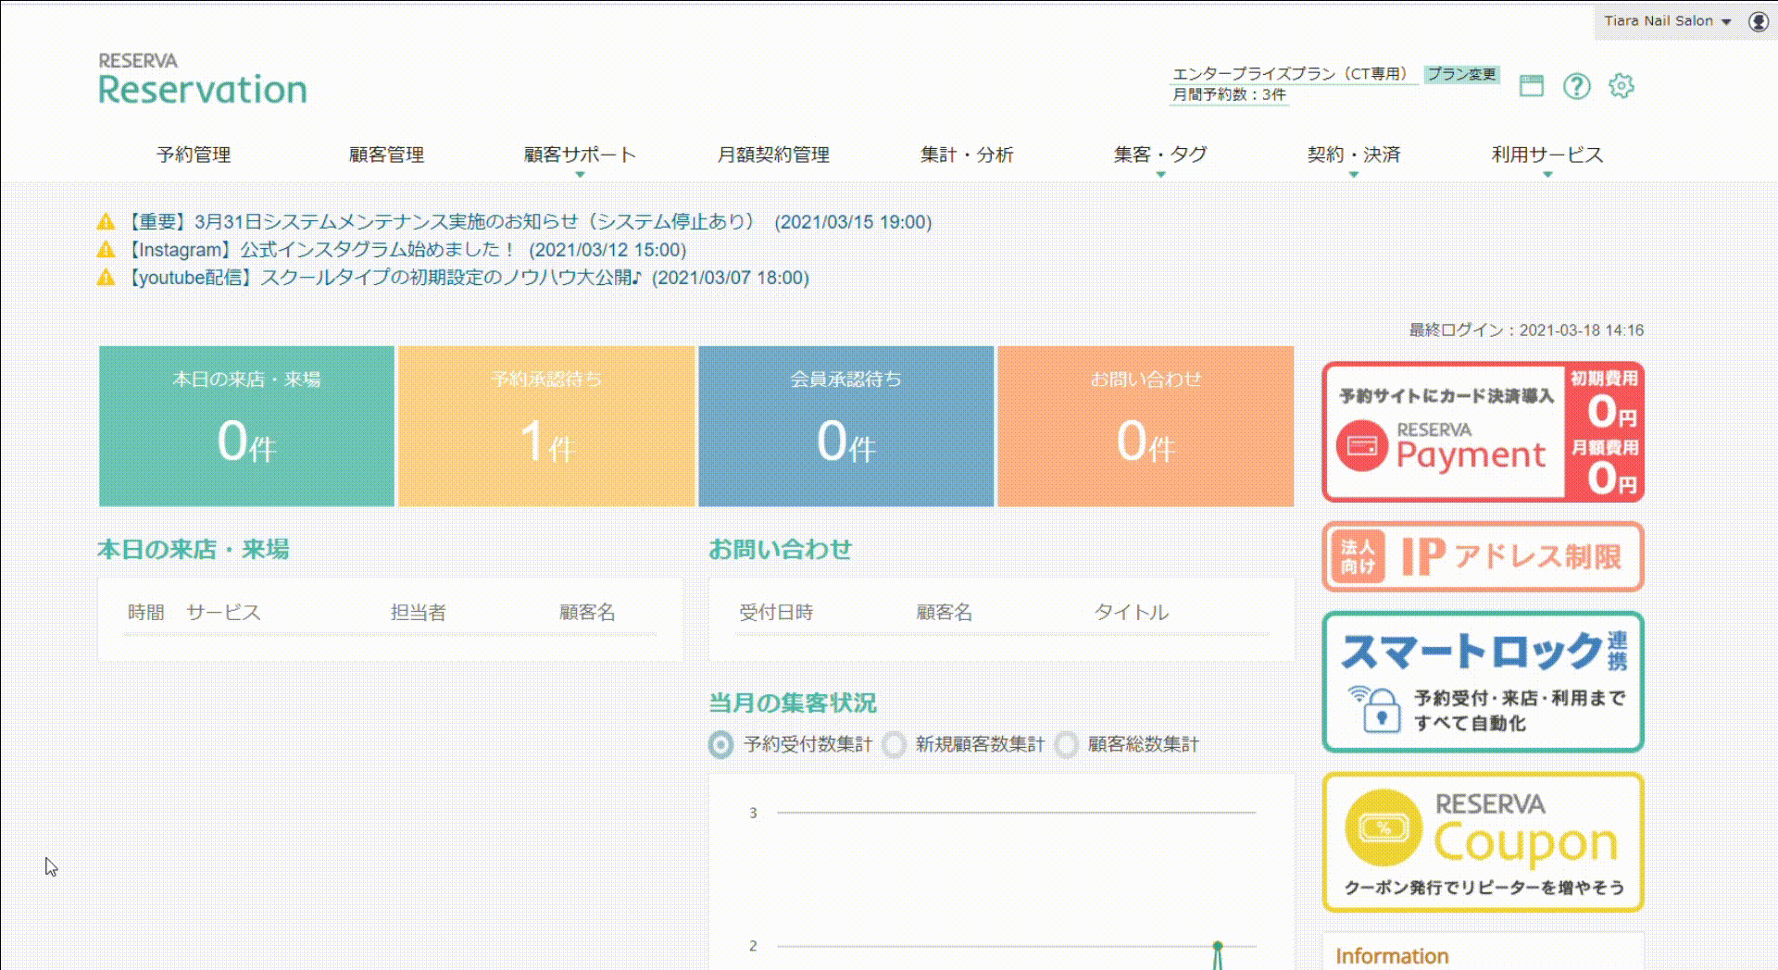The width and height of the screenshot is (1778, 970).
Task: Click the red card icon in Payment banner
Action: click(1361, 446)
